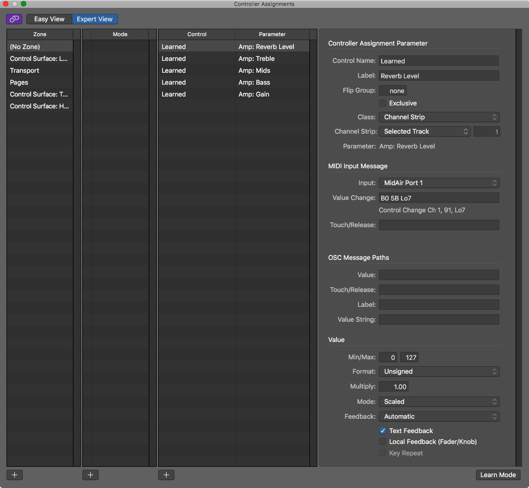This screenshot has width=529, height=488.
Task: Click the Learn Mode button
Action: (498, 475)
